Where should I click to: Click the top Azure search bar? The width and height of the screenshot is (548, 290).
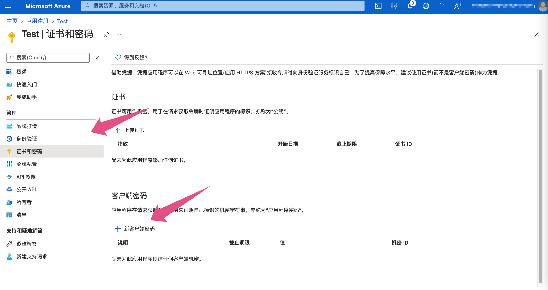click(223, 6)
